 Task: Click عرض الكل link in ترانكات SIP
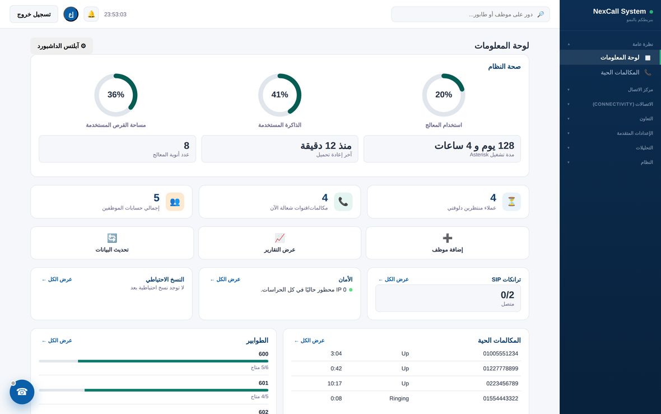coord(393,279)
